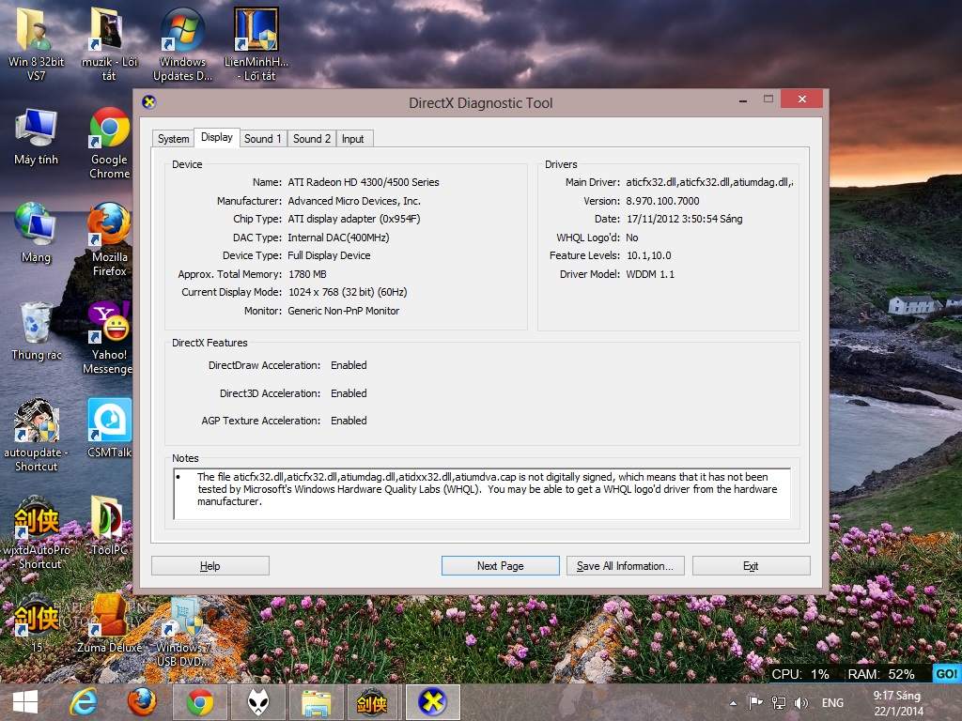Open network status tray icon
Screen dimensions: 962x721
[x=779, y=702]
